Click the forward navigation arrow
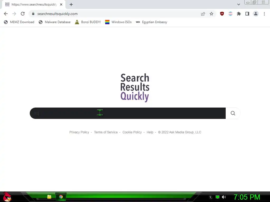This screenshot has height=202, width=270. click(x=14, y=14)
